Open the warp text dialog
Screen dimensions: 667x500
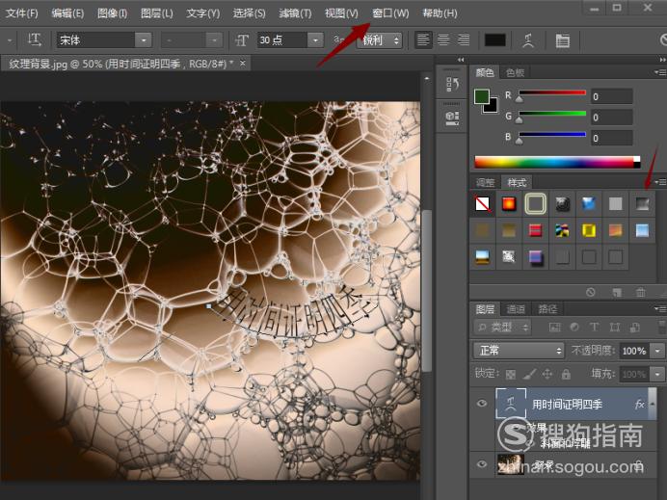click(x=528, y=40)
